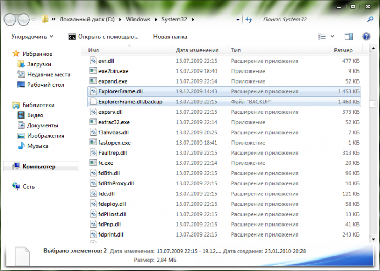The image size is (380, 271).
Task: Click the Новая папка button
Action: pos(170,37)
